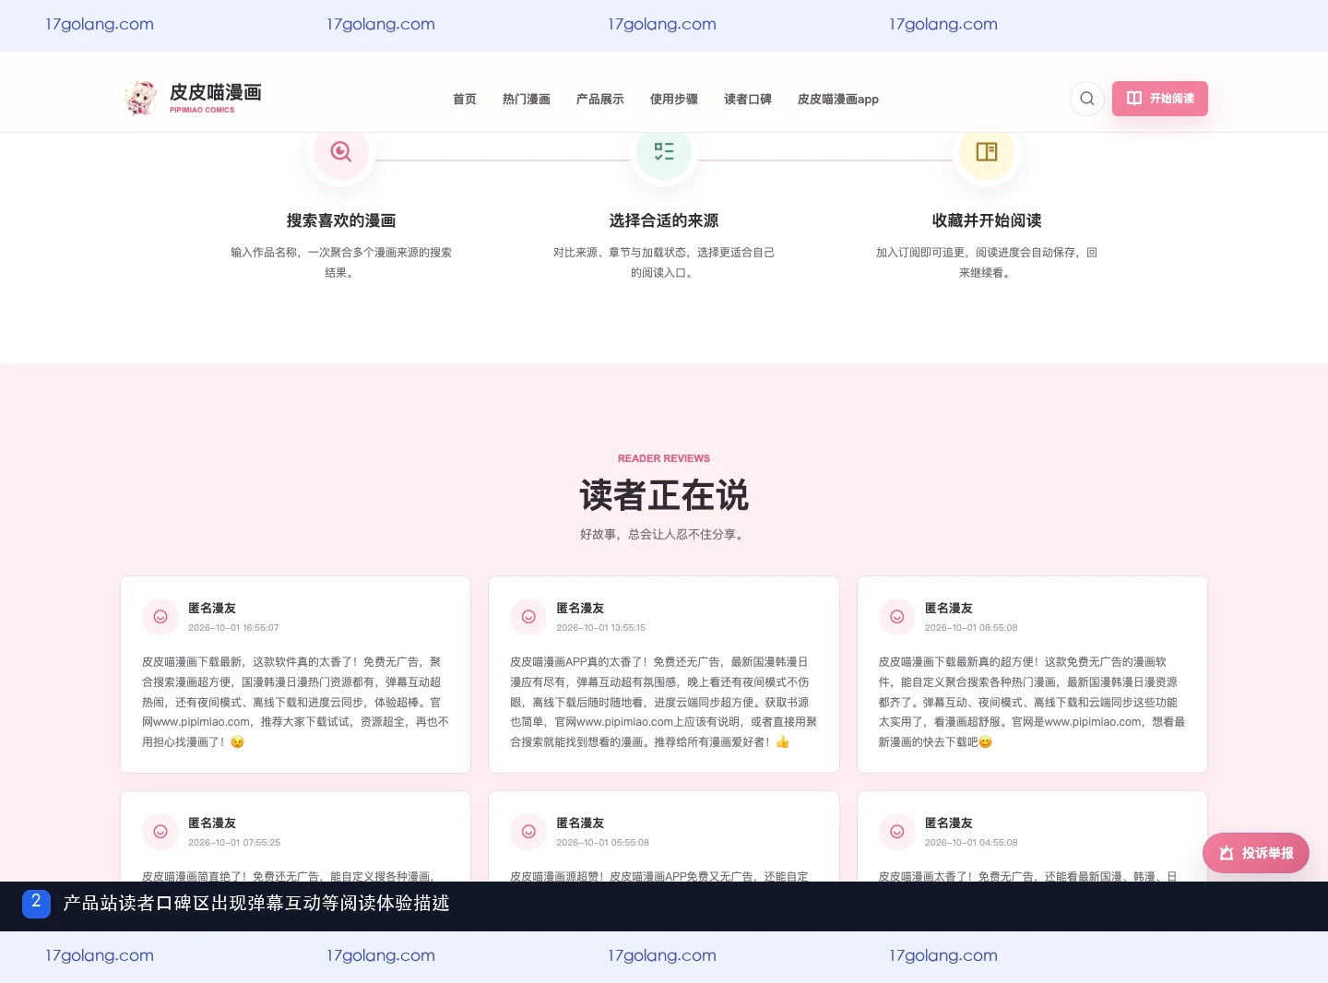This screenshot has width=1328, height=983.
Task: Click avatar icon of review dated 13:55:15
Action: pyautogui.click(x=528, y=617)
